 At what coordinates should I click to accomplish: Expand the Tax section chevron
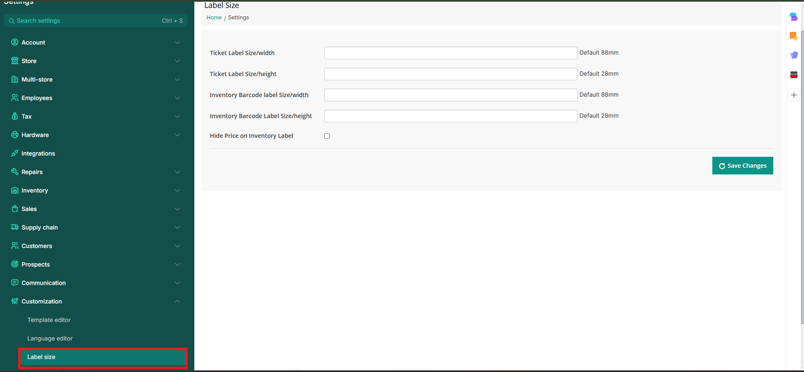click(177, 116)
